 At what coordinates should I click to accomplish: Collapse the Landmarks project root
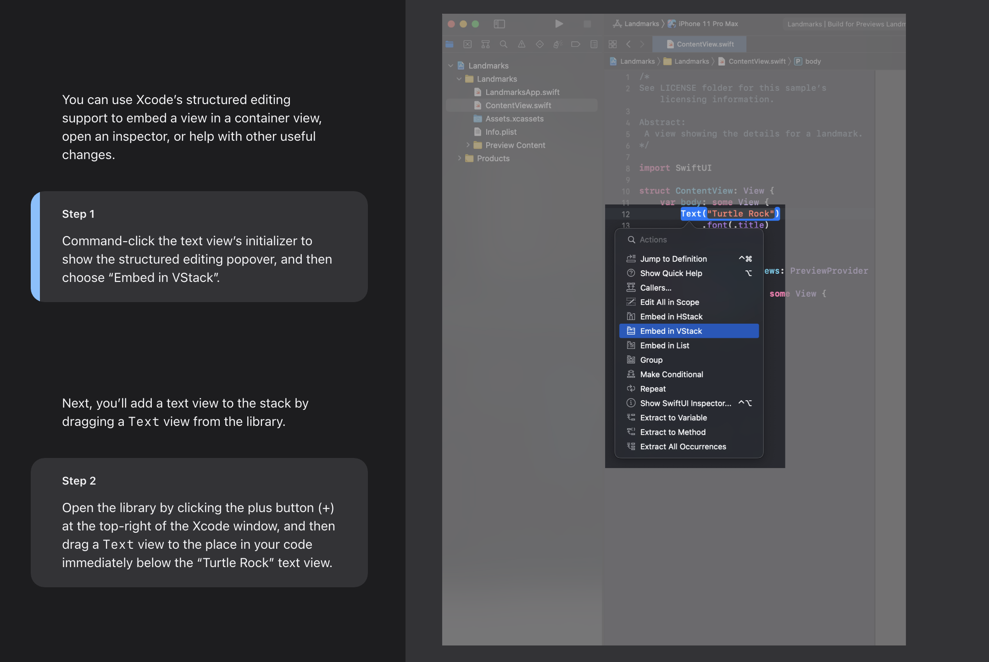pos(450,66)
